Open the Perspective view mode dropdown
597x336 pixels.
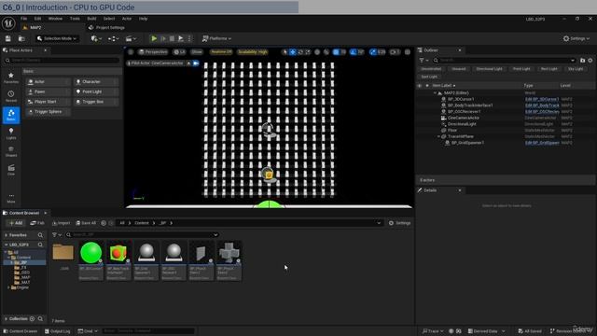(153, 52)
